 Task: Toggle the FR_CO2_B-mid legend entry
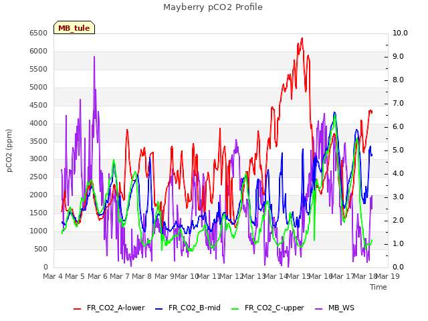(x=188, y=308)
